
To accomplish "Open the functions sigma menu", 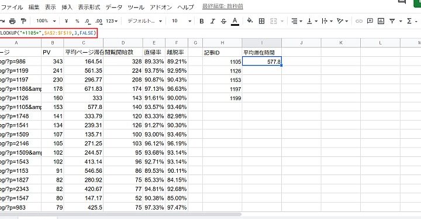I will (x=409, y=21).
